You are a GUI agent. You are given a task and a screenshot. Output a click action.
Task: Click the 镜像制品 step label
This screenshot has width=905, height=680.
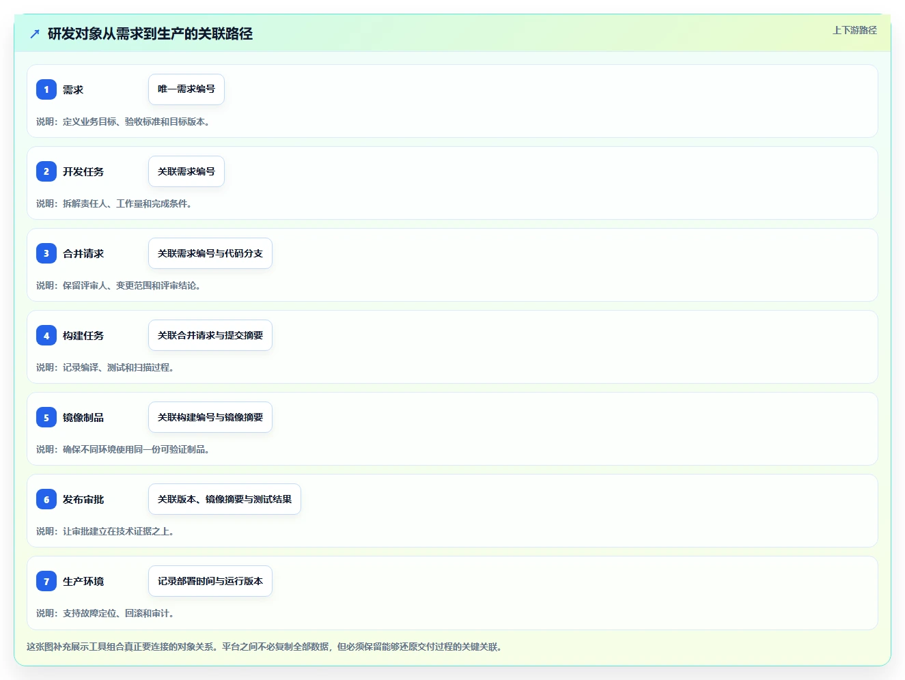(x=83, y=417)
